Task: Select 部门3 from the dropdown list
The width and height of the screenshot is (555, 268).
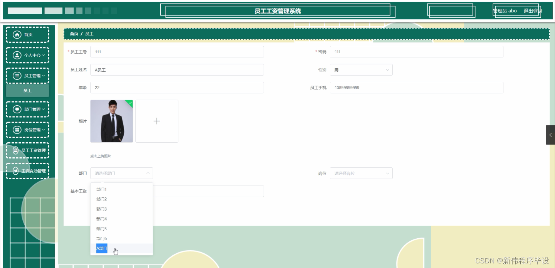Action: click(x=121, y=209)
